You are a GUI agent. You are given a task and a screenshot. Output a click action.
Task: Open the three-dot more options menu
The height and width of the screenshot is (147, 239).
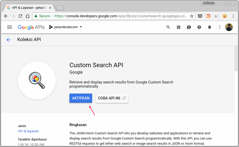coord(220,27)
